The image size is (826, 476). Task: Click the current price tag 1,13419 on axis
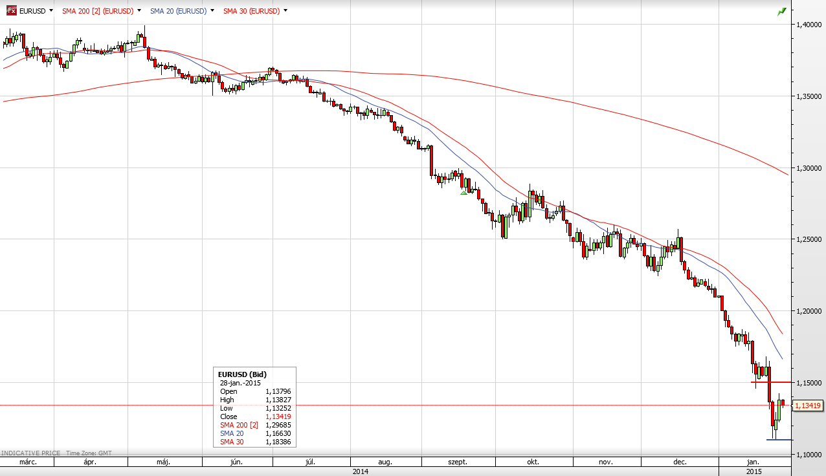[x=808, y=406]
